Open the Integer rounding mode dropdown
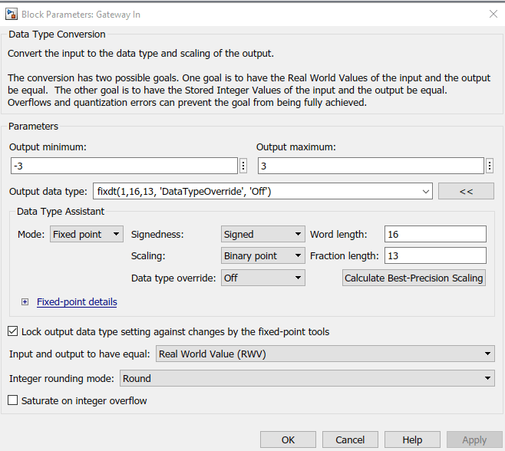 308,378
